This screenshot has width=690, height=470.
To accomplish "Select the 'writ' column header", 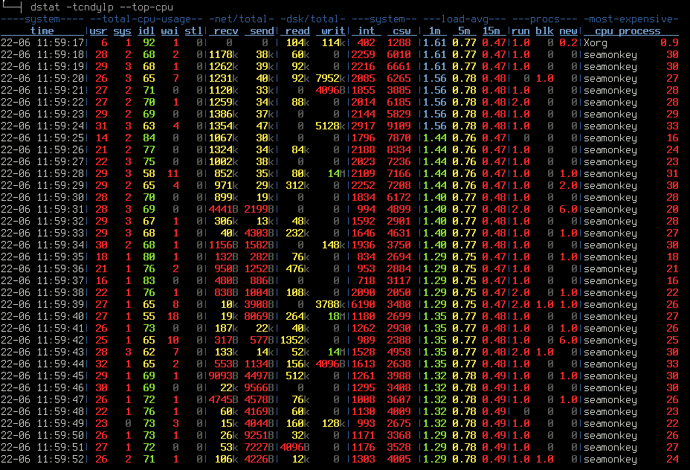I will coord(333,30).
